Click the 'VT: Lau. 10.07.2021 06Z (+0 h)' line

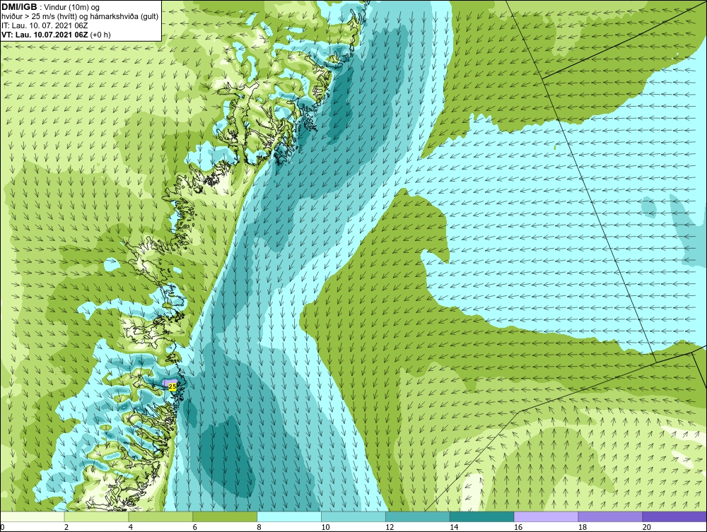[x=56, y=35]
